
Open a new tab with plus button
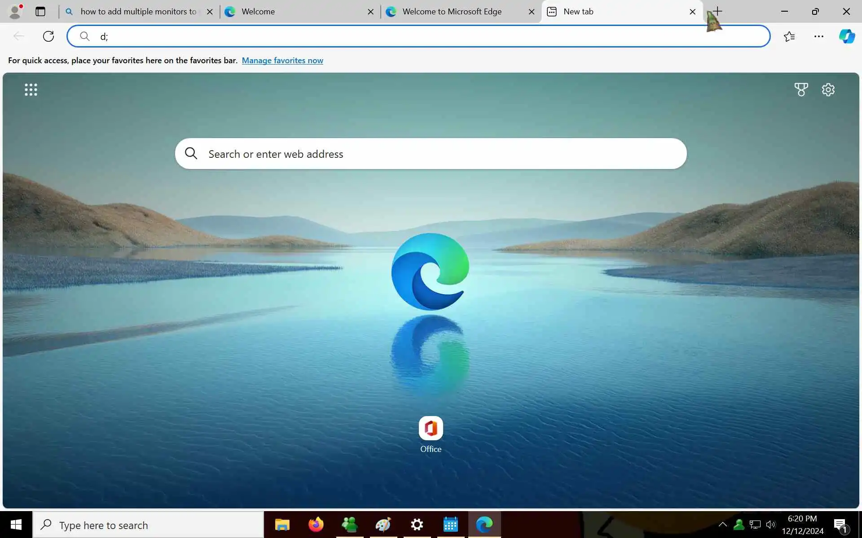(x=717, y=11)
